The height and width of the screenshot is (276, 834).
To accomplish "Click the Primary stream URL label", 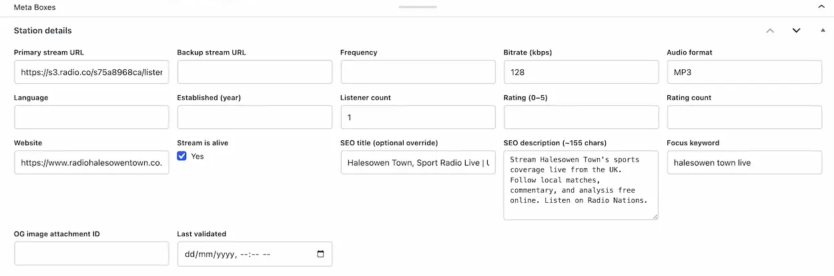I will click(x=49, y=53).
